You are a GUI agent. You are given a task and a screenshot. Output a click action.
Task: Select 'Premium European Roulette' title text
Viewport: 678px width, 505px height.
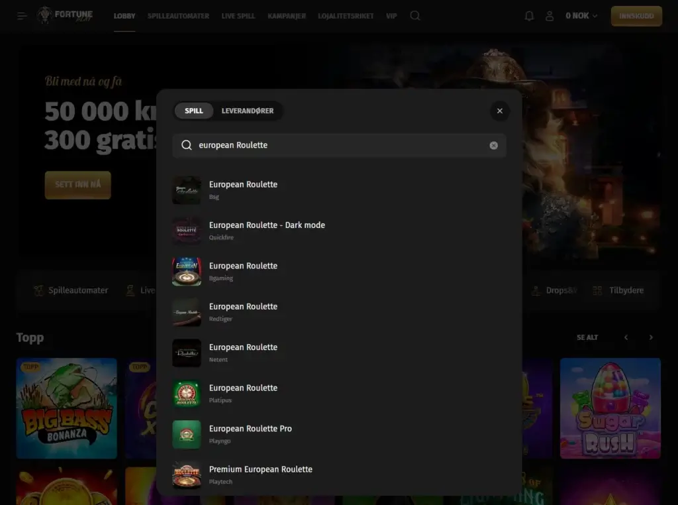[260, 469]
